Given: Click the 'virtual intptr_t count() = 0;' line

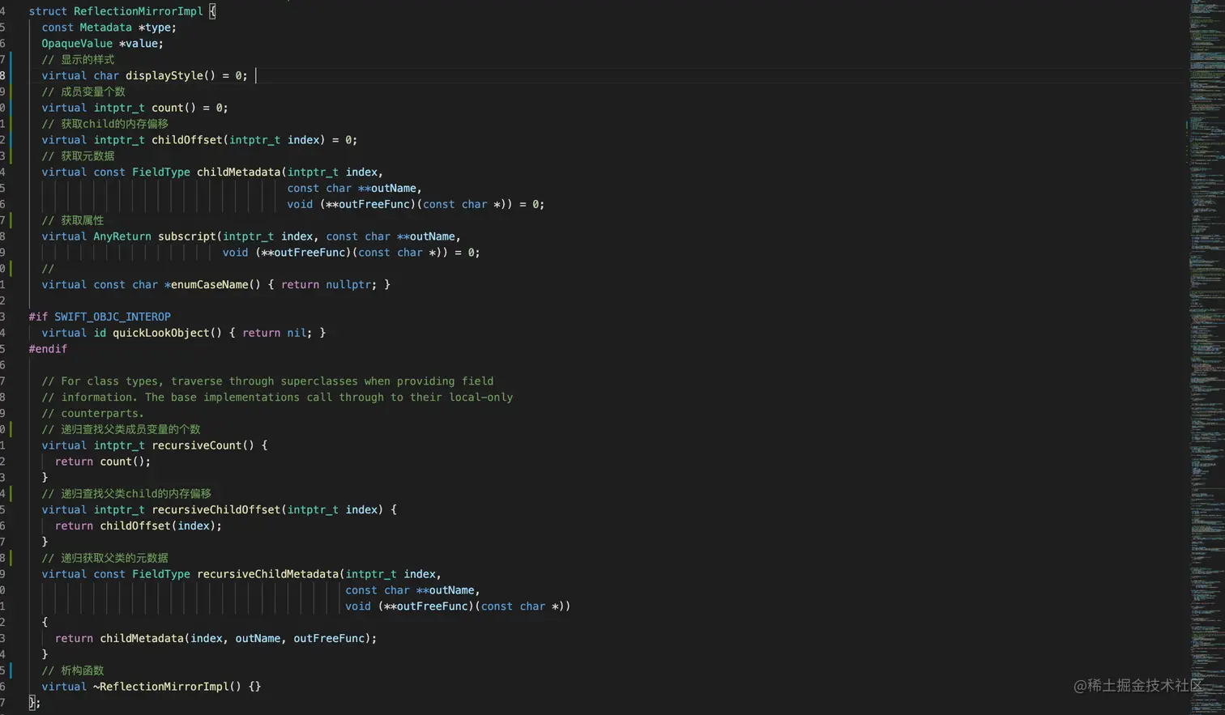Looking at the screenshot, I should click(x=134, y=108).
